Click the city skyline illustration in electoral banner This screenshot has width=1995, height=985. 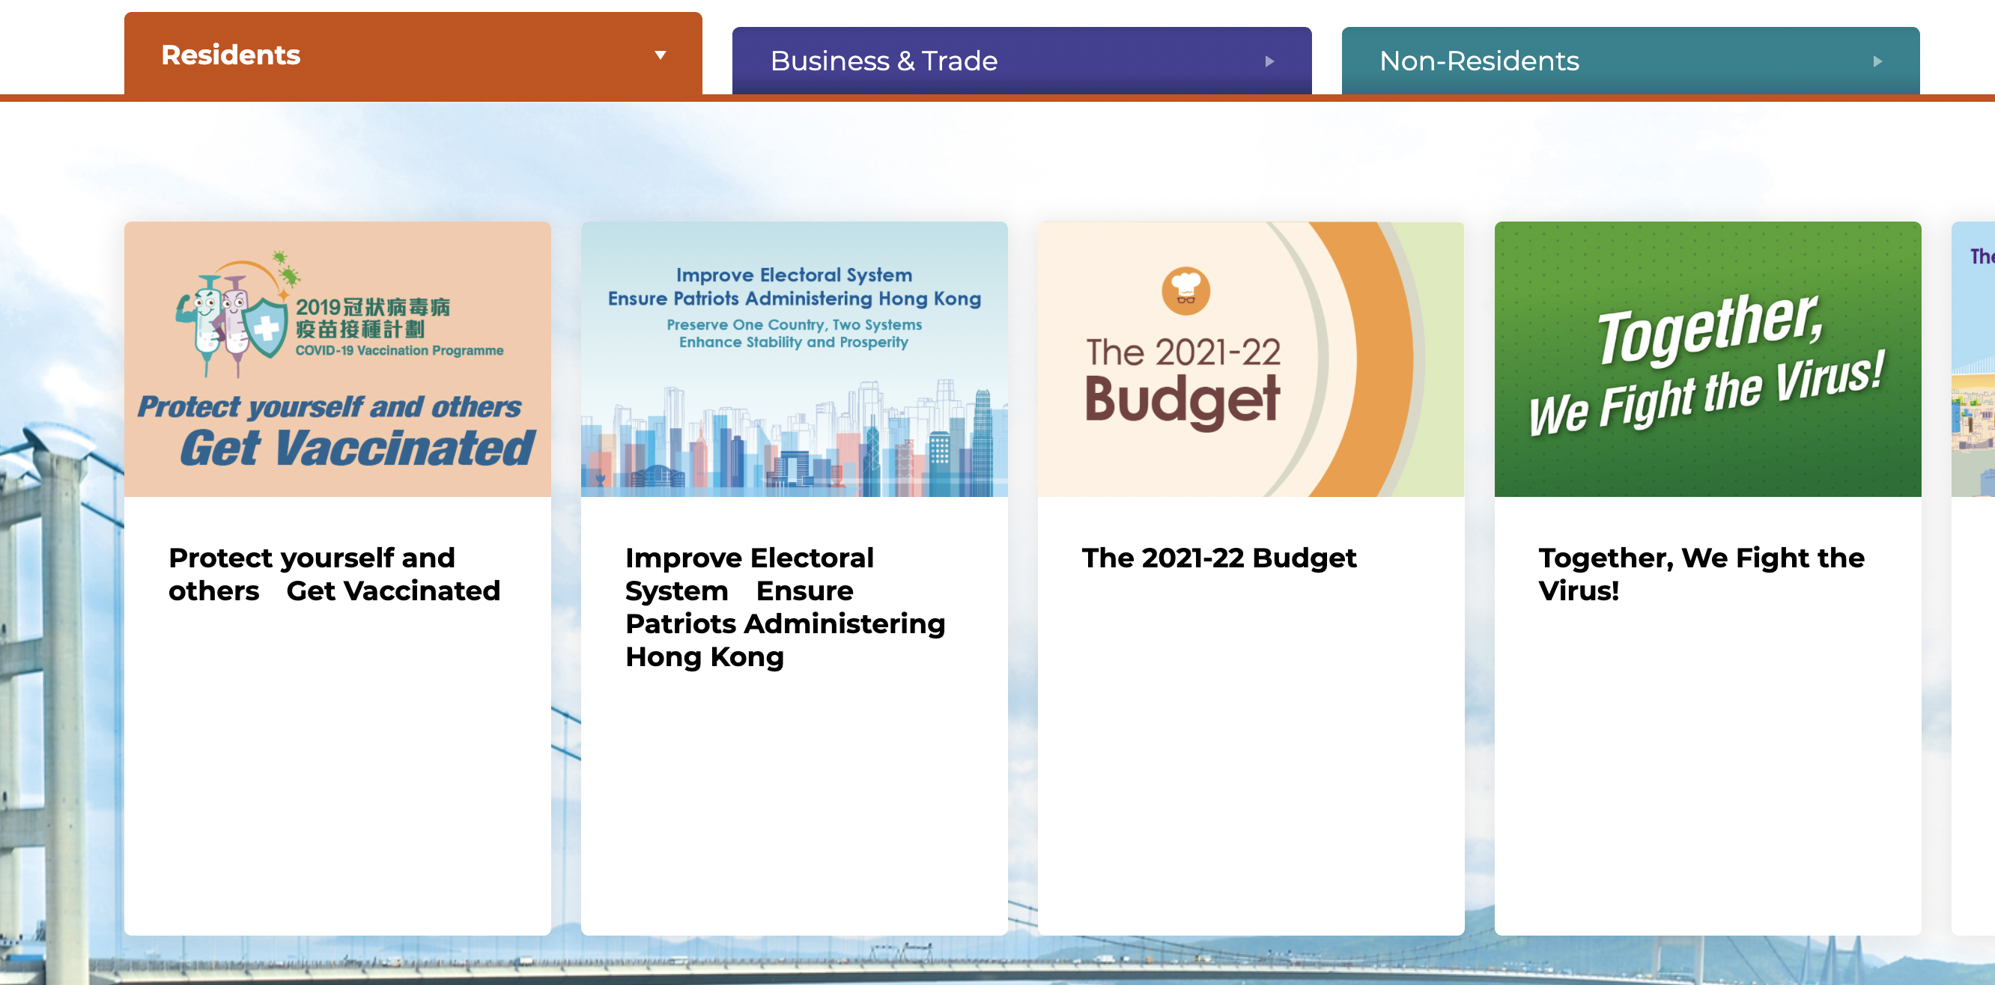794,445
